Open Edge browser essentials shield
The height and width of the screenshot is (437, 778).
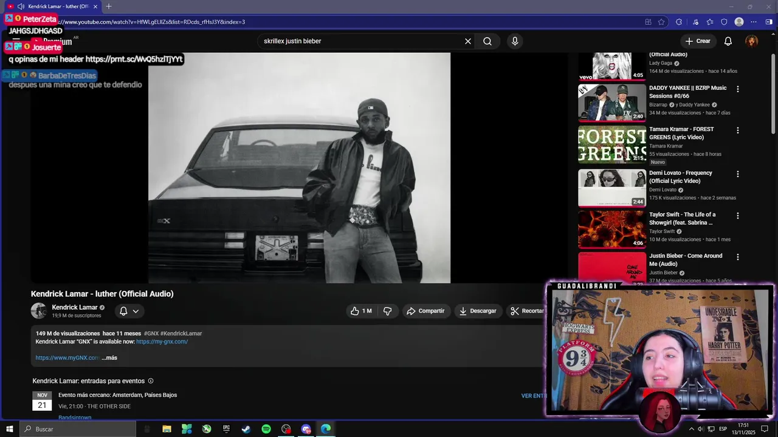click(724, 22)
